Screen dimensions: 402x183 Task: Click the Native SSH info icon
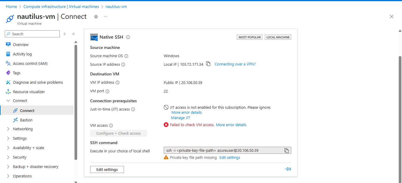pyautogui.click(x=128, y=37)
